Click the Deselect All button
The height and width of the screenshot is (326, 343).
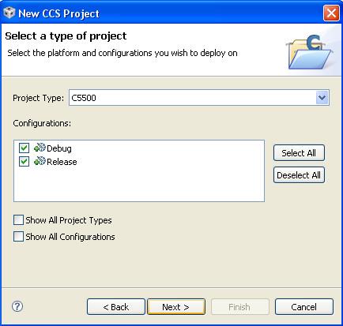(x=299, y=175)
